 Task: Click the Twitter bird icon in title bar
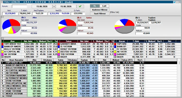click(174, 2)
